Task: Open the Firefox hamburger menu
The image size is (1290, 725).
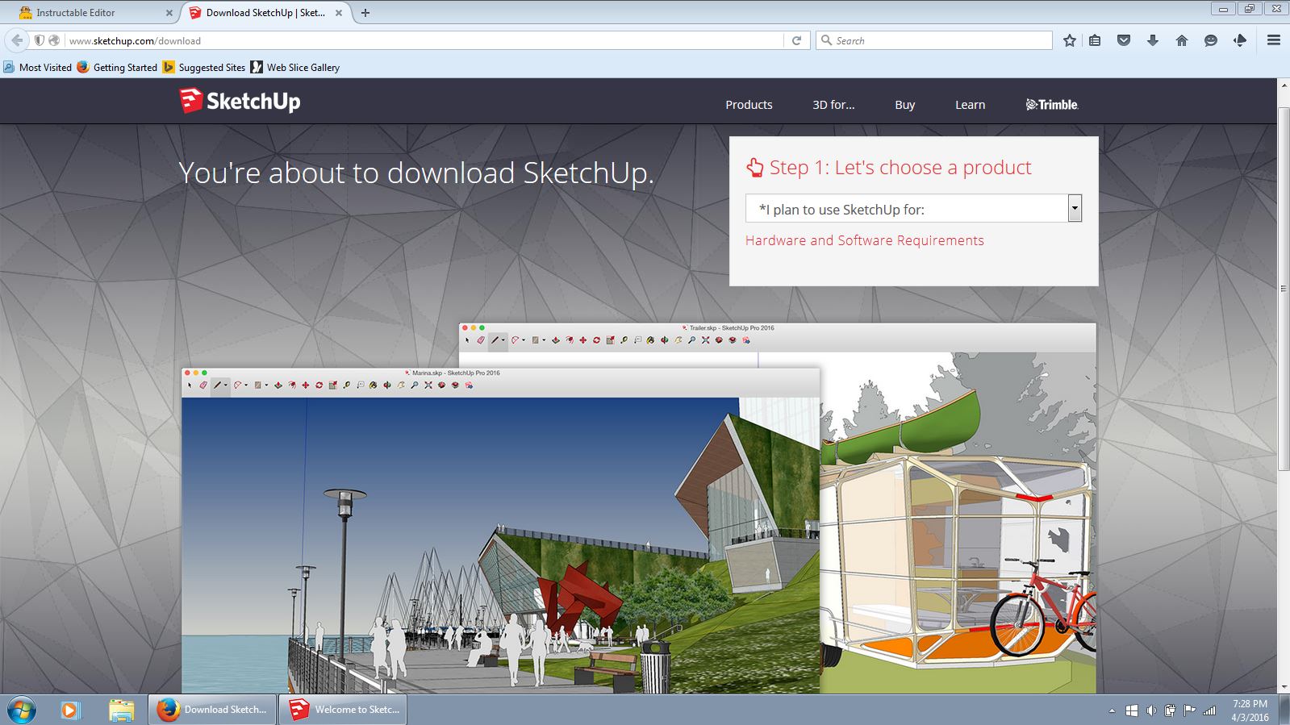Action: tap(1274, 40)
